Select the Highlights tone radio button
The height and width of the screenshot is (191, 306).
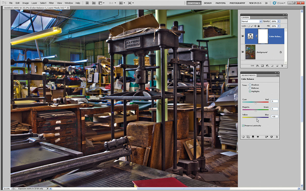click(x=250, y=91)
